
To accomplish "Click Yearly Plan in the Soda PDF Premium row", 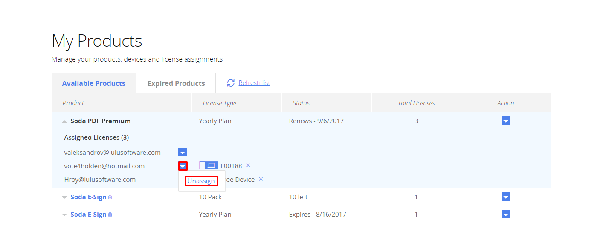I will point(215,121).
